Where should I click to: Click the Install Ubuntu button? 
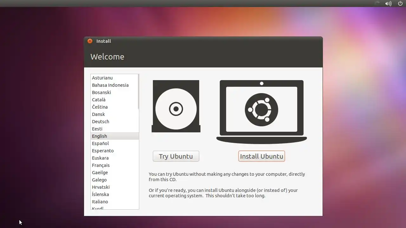click(261, 156)
